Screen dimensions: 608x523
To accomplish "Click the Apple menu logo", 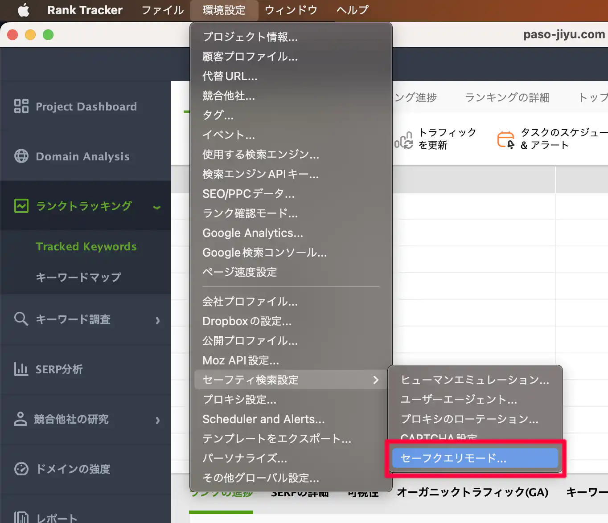I will coord(24,10).
